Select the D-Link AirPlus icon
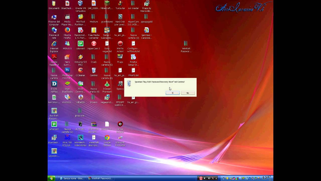This screenshot has height=181, width=321. [54, 87]
